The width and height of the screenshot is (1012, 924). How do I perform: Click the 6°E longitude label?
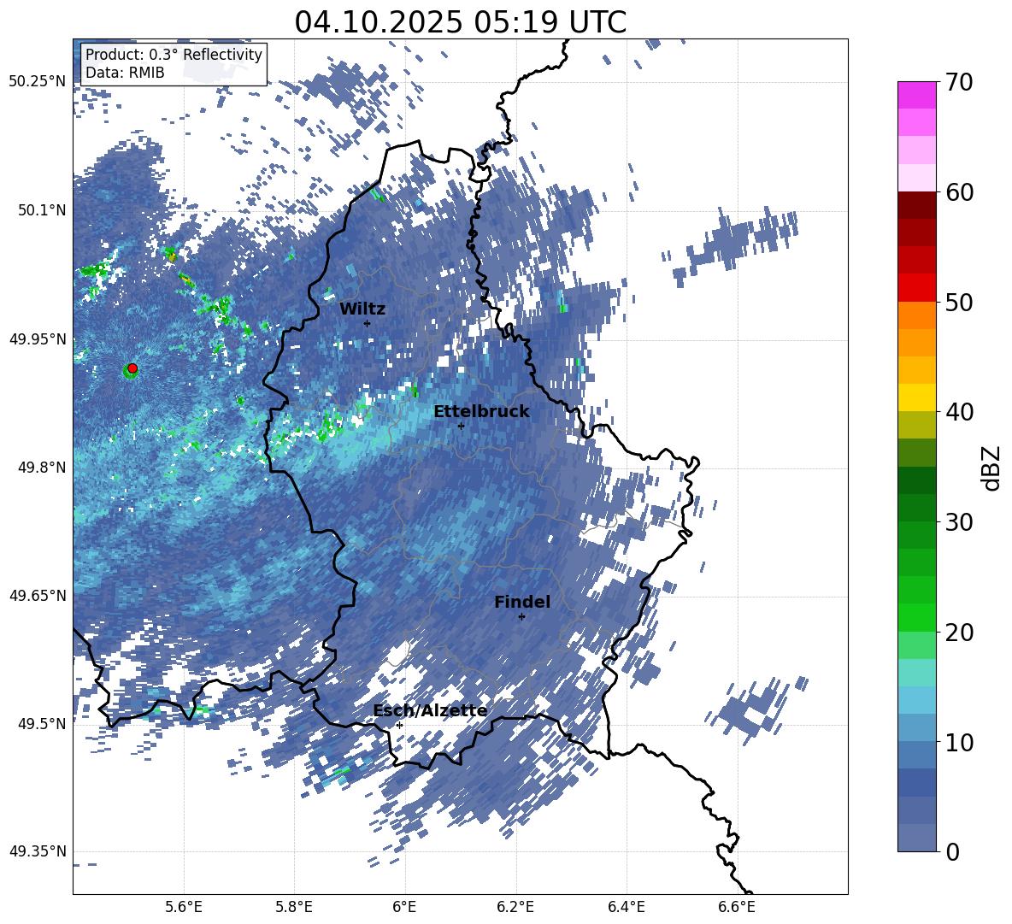click(404, 907)
